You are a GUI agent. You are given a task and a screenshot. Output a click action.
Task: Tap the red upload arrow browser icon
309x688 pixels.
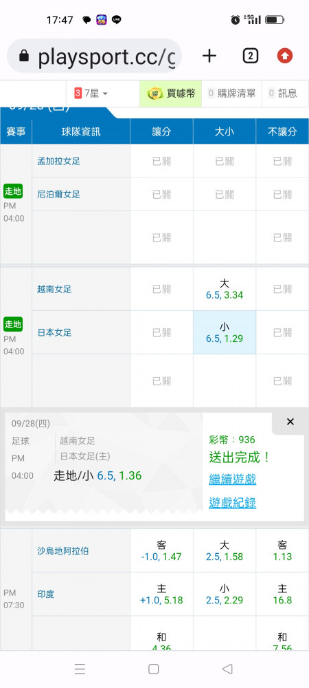[285, 56]
